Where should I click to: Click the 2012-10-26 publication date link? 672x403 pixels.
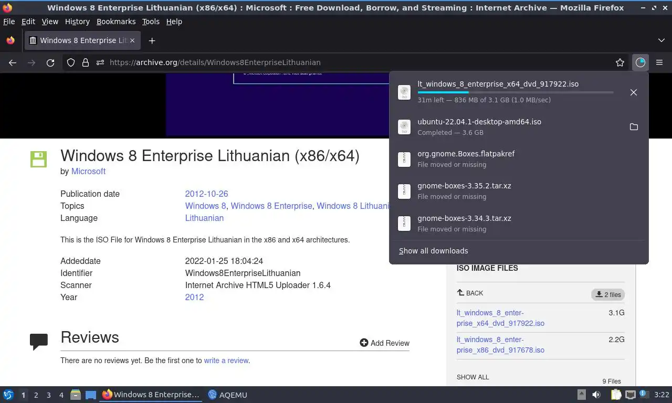(x=206, y=194)
